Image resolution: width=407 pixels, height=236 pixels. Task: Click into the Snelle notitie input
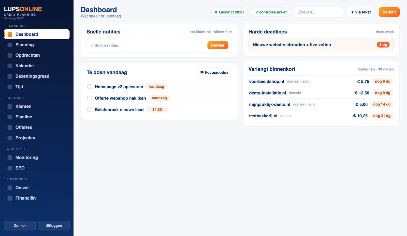(148, 45)
